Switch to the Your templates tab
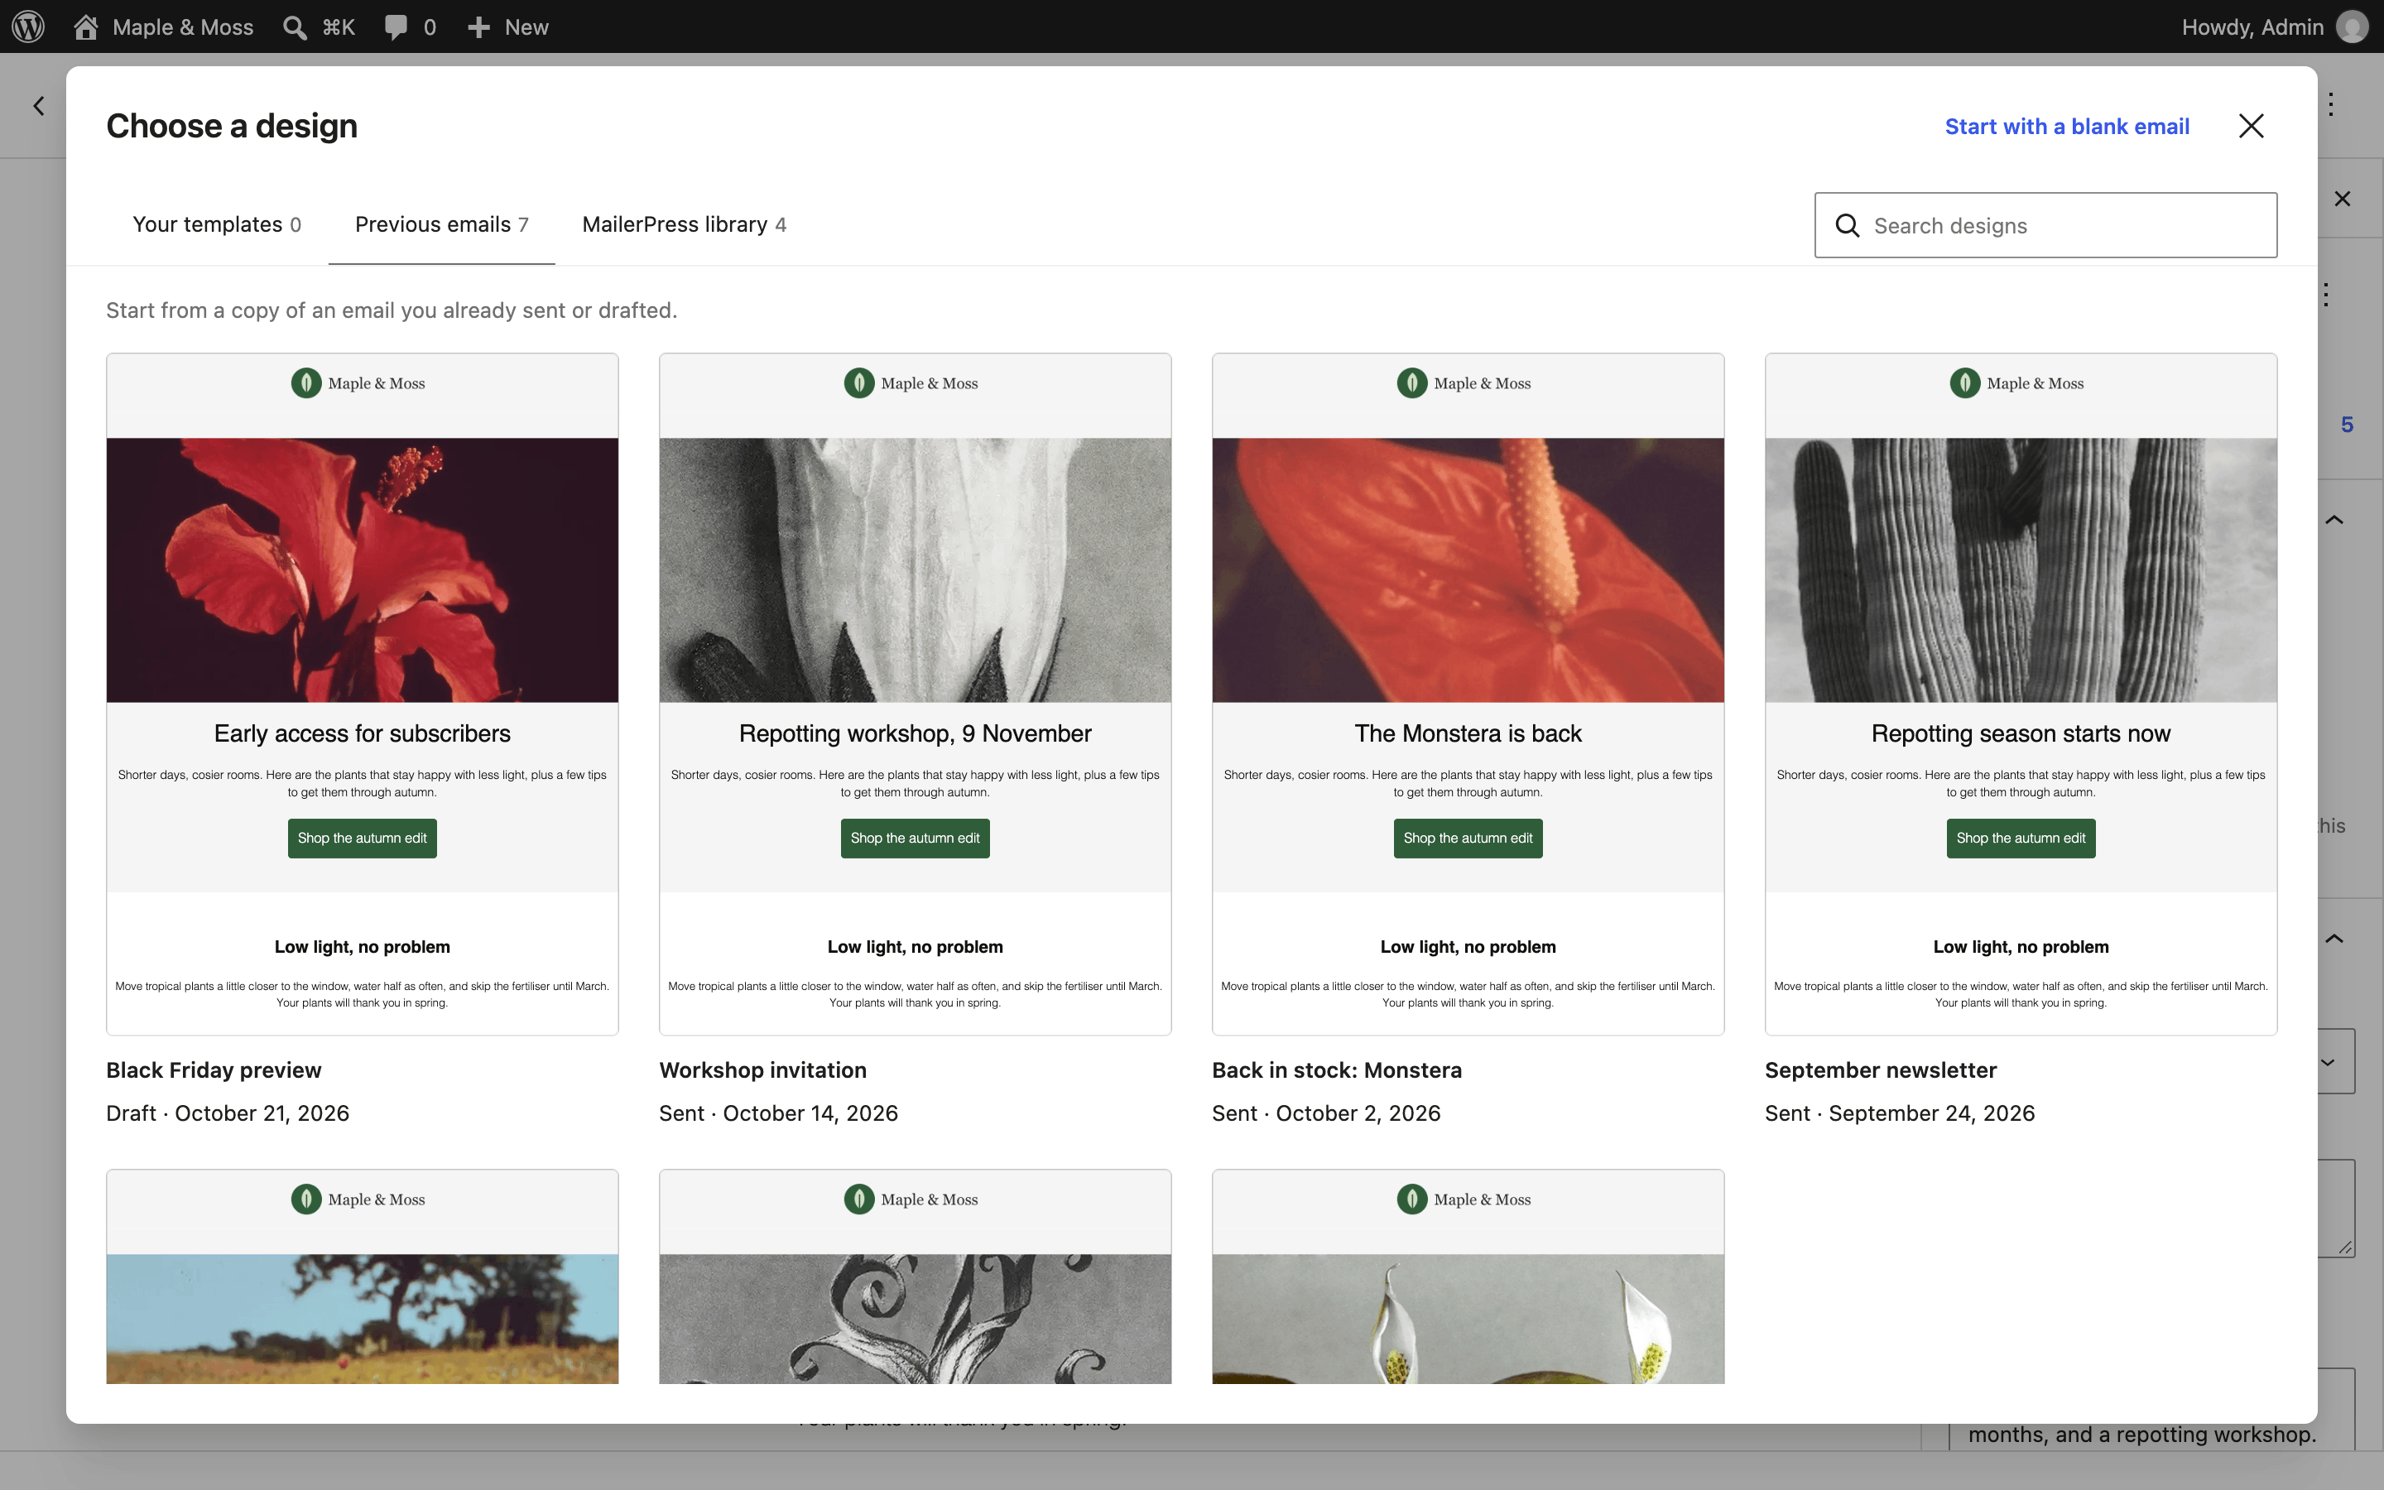2384x1490 pixels. [x=217, y=224]
